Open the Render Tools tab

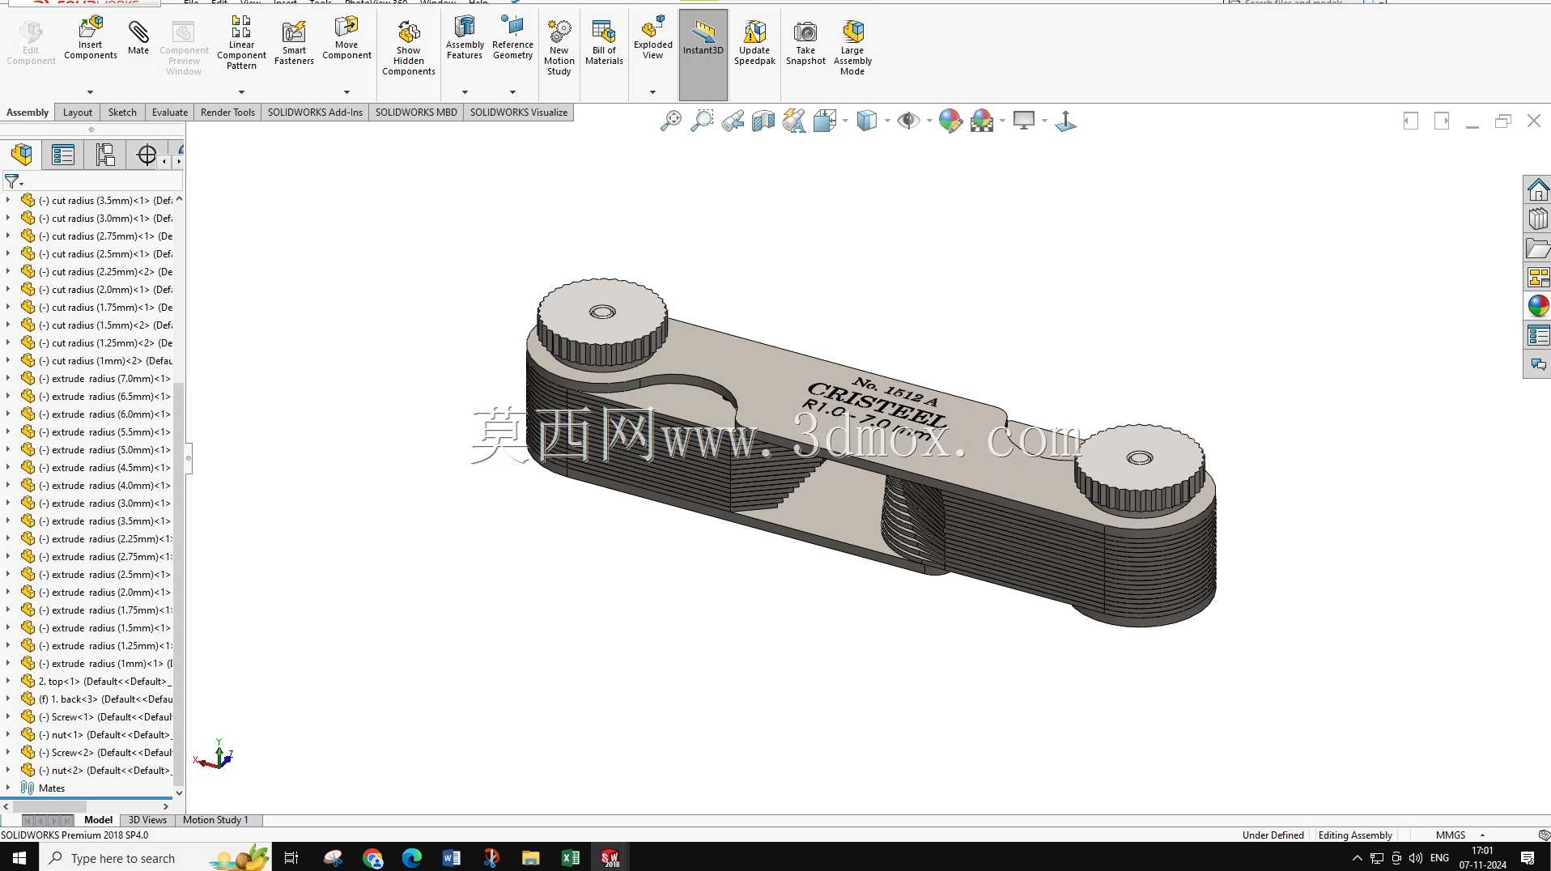(227, 113)
